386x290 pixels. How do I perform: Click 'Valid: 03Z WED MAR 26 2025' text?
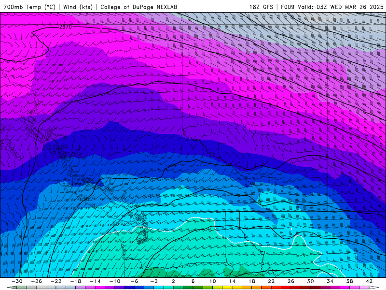[x=341, y=7]
